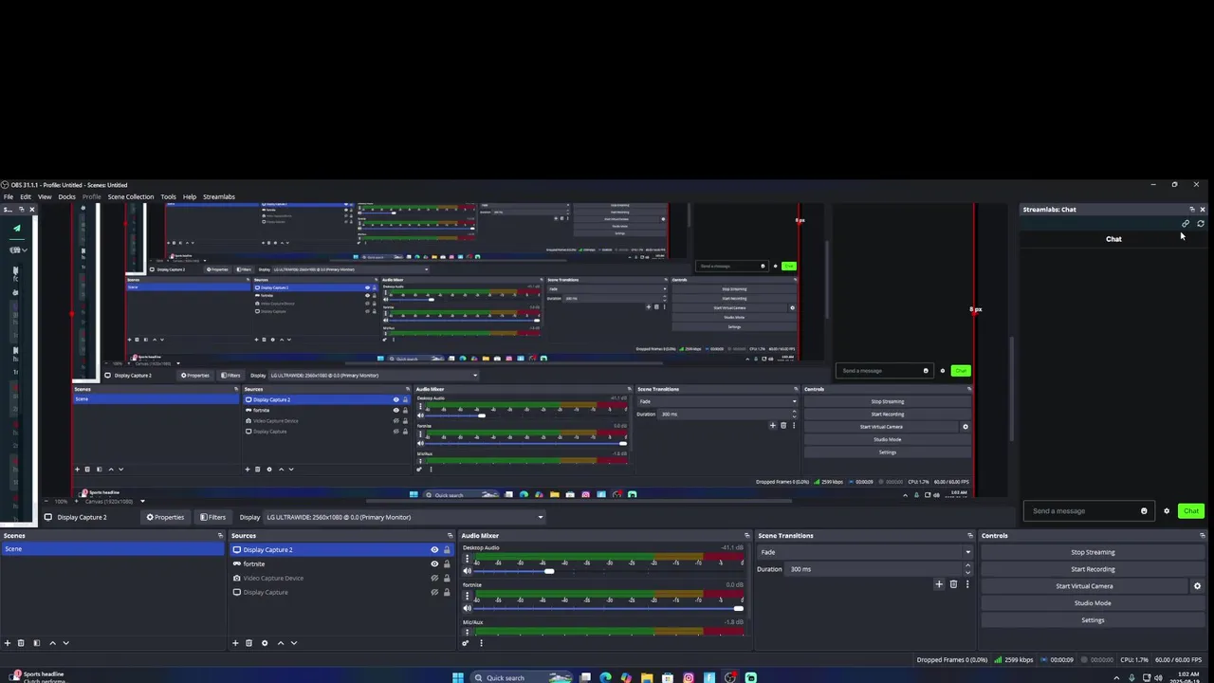Open source properties gear in the Sources toolbar
Viewport: 1214px width, 683px height.
(265, 643)
